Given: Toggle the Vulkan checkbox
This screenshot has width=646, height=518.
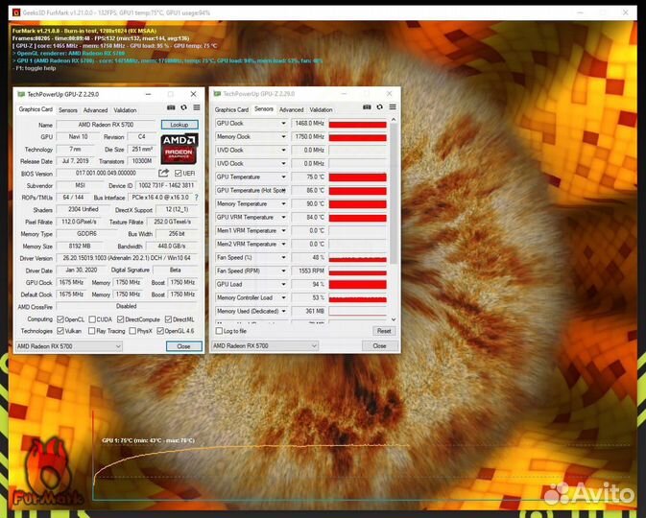Looking at the screenshot, I should pos(60,331).
